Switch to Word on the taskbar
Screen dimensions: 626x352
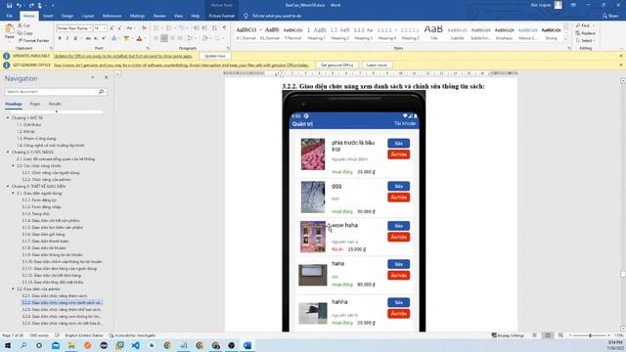(x=247, y=345)
